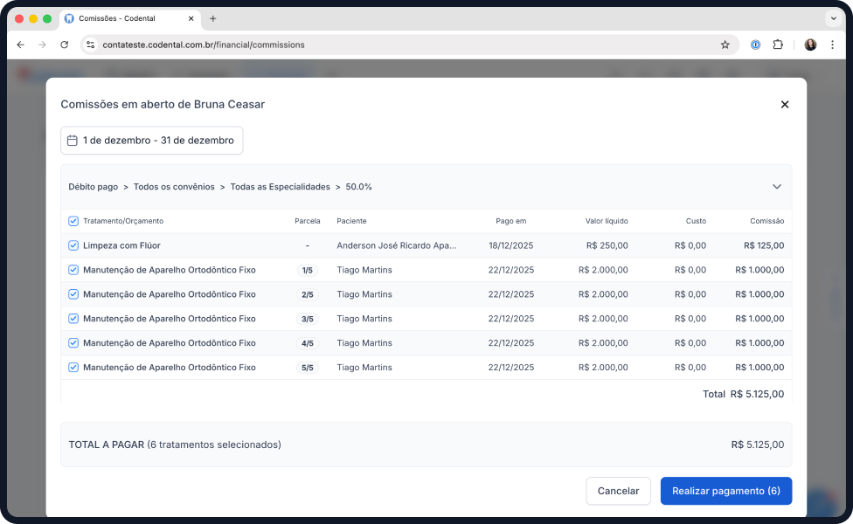Collapse the Débito pago commission group
This screenshot has height=524, width=853.
click(776, 187)
